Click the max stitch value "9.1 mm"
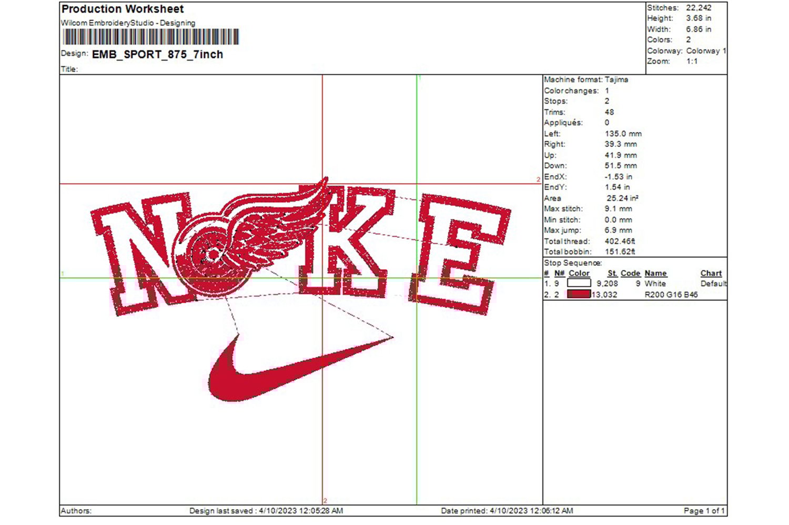This screenshot has height=525, width=789. pyautogui.click(x=619, y=209)
